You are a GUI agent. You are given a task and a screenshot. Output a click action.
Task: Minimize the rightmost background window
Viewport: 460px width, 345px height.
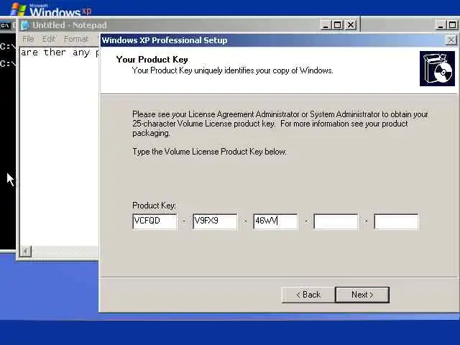tap(441, 25)
